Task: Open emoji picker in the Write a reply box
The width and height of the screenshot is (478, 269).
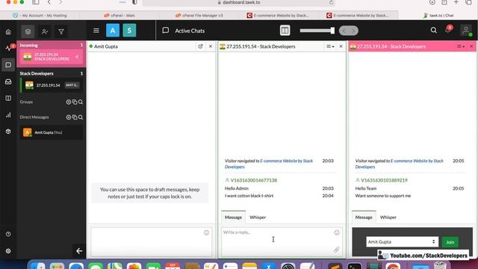Action: pyautogui.click(x=337, y=232)
